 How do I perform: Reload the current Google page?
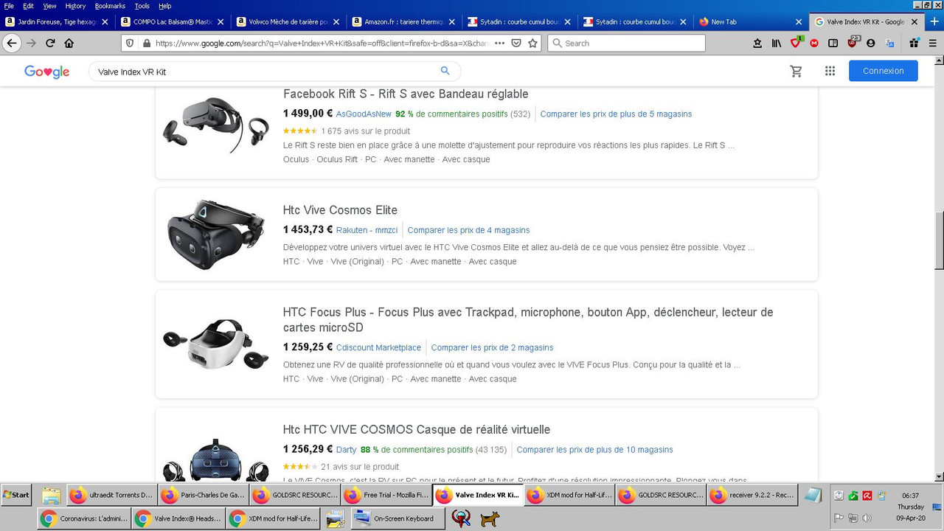[x=50, y=43]
